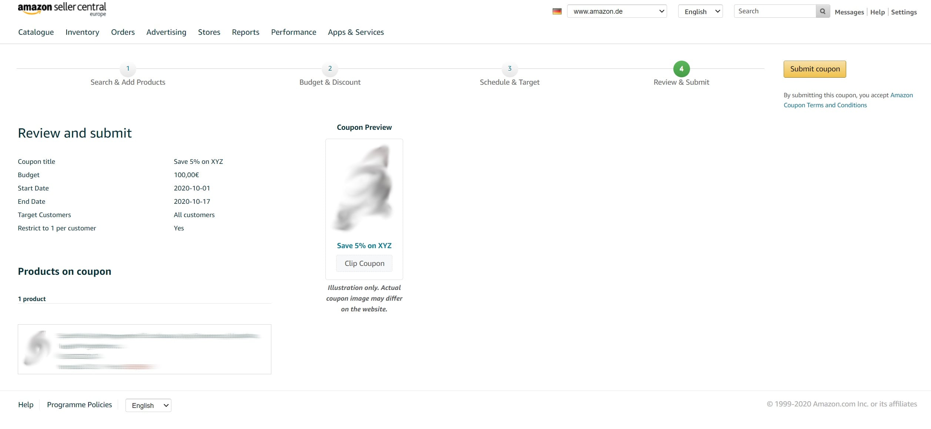This screenshot has height=429, width=931.
Task: Go to step 2 circle
Action: pos(330,68)
